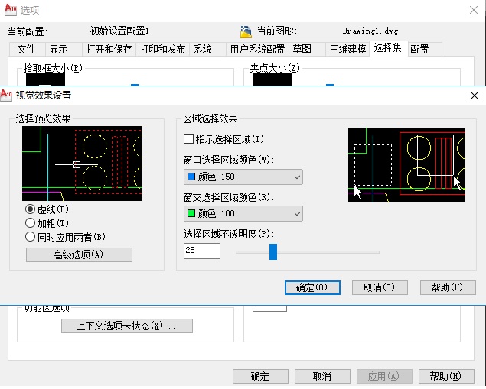Confirm with 确定(O) in Visual Effect Settings
Viewport: 486px width, 389px height.
point(312,287)
